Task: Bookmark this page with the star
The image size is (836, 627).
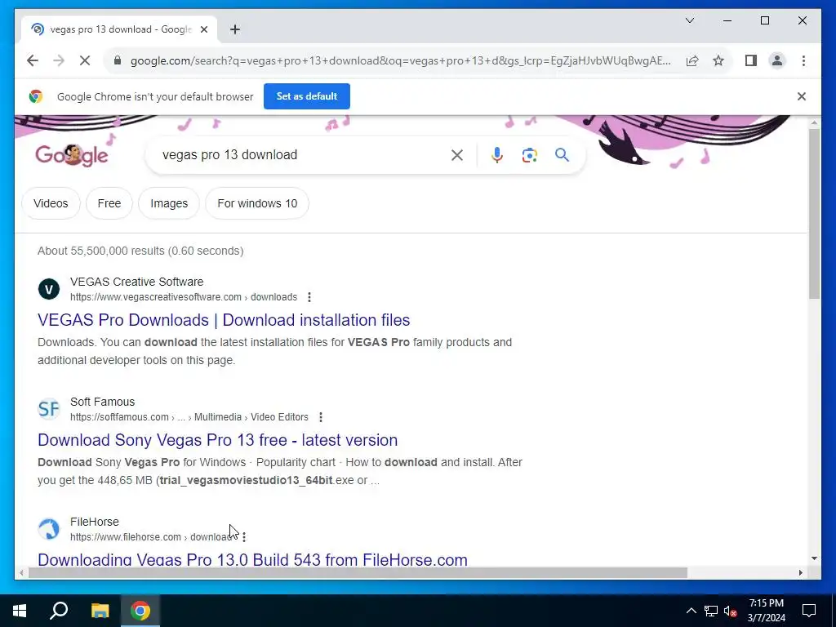Action: pos(718,60)
